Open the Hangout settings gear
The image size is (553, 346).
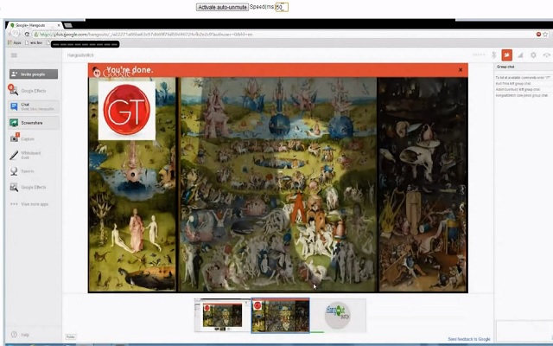[533, 55]
